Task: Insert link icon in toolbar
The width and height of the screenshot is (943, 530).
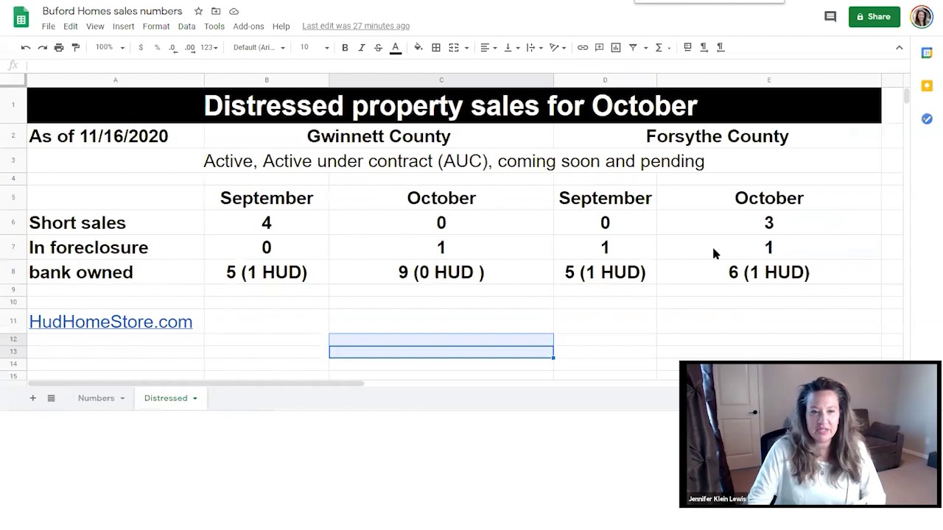Action: (583, 47)
